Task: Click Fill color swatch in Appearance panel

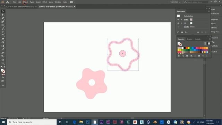Action: [x=191, y=23]
